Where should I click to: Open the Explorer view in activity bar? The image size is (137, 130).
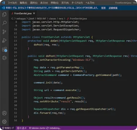(x=4, y=14)
